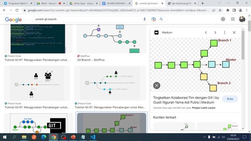Open PowerPoint from taskbar
Screen dimensions: 251x141
(73, 137)
